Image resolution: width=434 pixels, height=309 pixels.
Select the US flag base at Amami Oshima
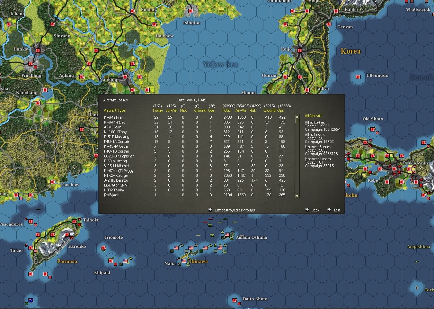[x=227, y=235]
